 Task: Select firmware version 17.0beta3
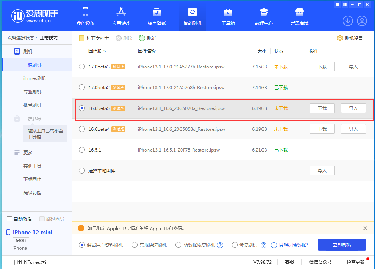(x=81, y=67)
